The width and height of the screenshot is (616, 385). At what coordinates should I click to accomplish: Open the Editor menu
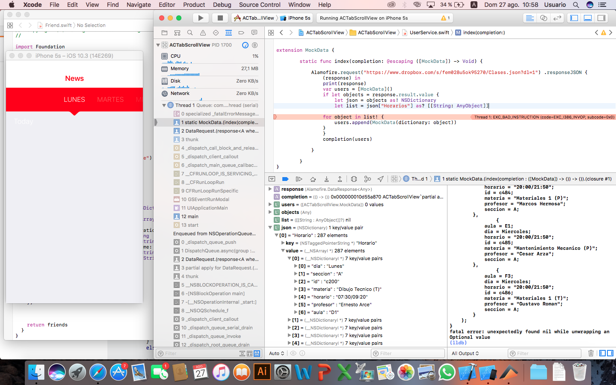[167, 5]
